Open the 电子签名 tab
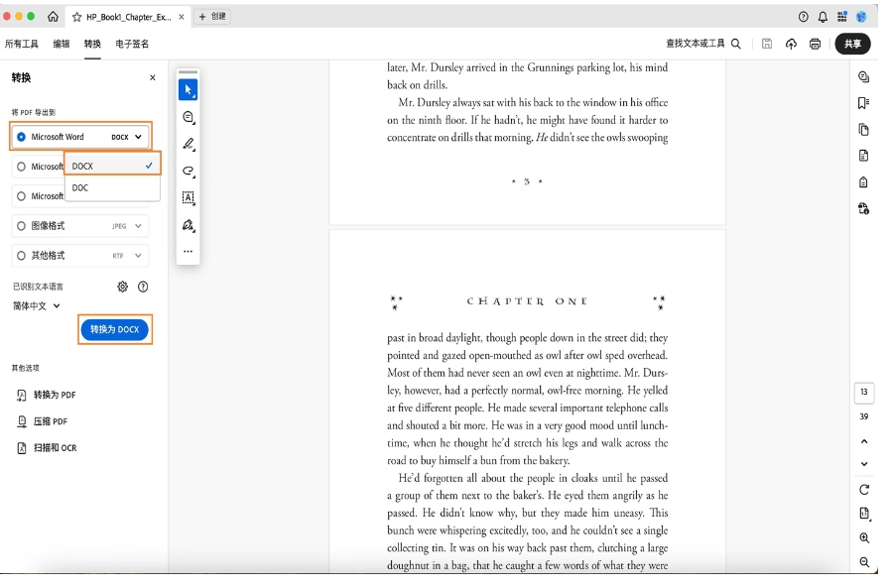This screenshot has height=586, width=890. pos(132,44)
